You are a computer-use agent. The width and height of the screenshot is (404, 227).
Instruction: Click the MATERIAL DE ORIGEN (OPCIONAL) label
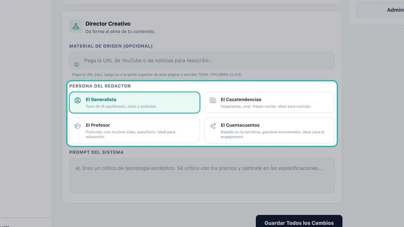(x=111, y=46)
